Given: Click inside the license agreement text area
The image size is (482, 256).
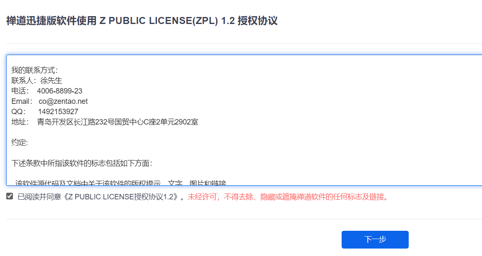Looking at the screenshot, I should tap(244, 120).
